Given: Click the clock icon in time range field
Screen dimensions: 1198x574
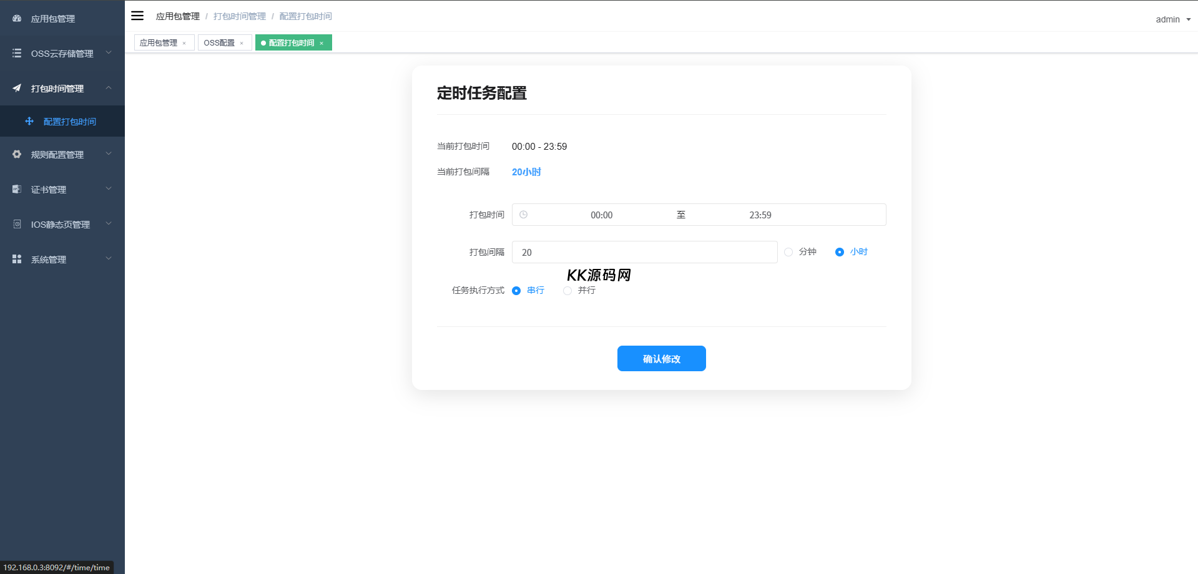Looking at the screenshot, I should click(524, 215).
